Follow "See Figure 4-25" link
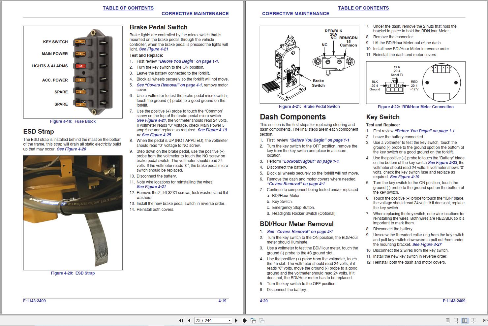Screen dimensions: 488x326 coord(156,135)
